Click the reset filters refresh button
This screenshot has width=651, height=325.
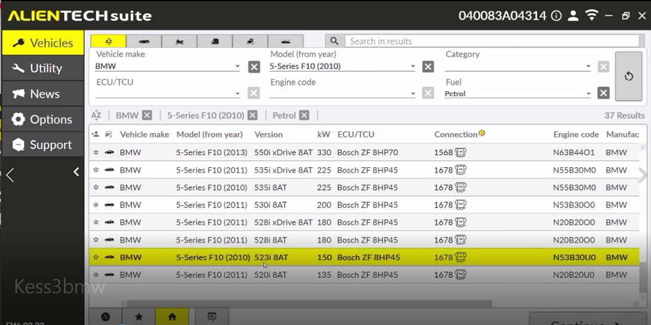click(628, 76)
